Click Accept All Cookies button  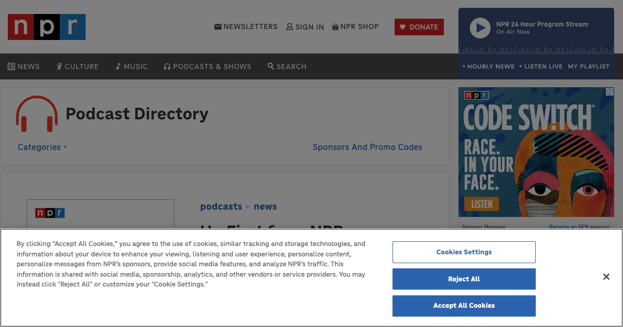[x=464, y=306]
